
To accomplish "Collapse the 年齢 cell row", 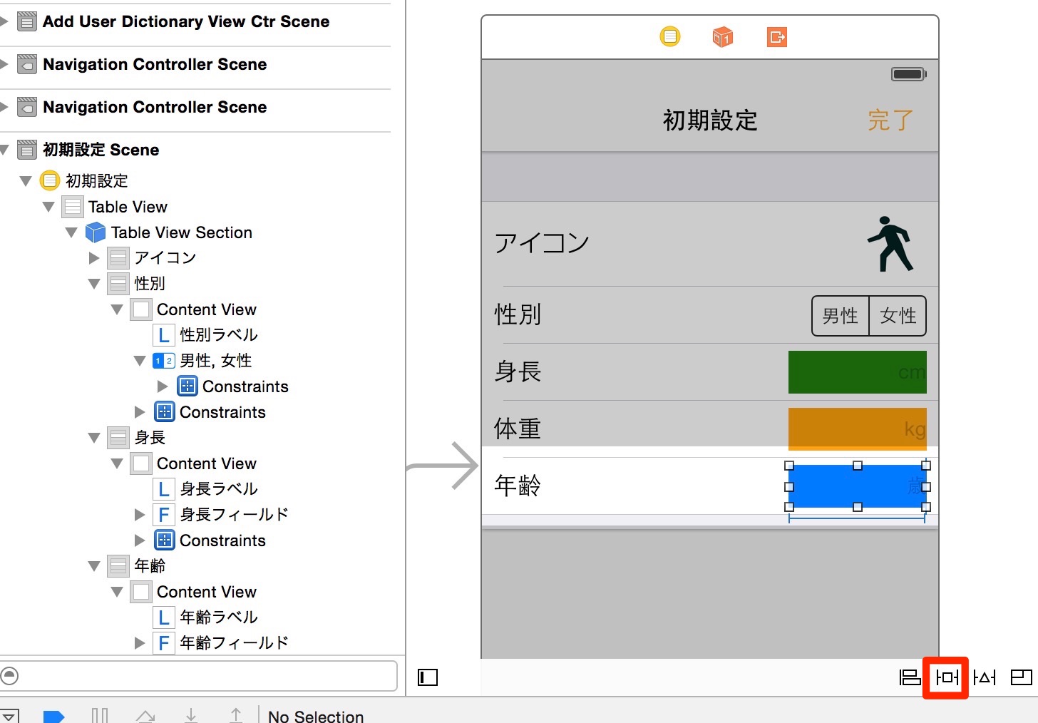I will 94,566.
